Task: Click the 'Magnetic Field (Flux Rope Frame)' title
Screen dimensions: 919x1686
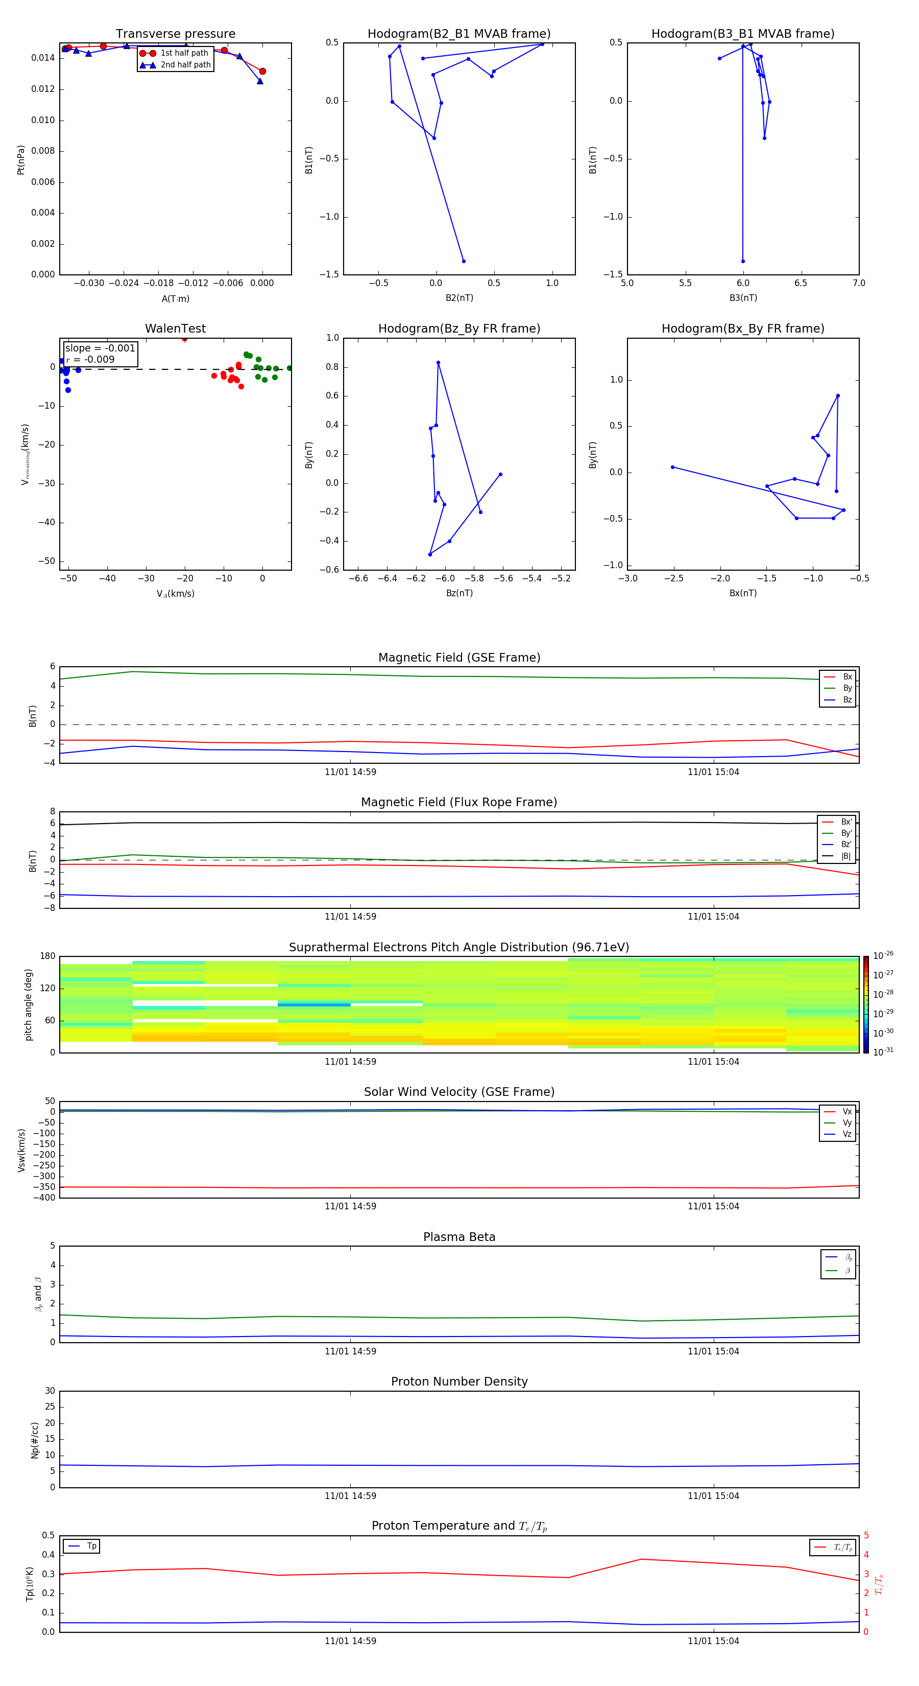Action: click(x=459, y=803)
